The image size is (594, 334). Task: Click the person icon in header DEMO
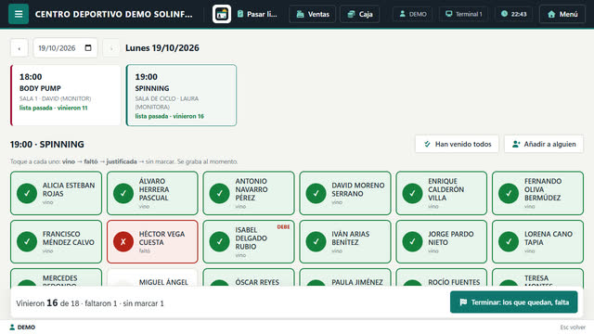tap(402, 14)
